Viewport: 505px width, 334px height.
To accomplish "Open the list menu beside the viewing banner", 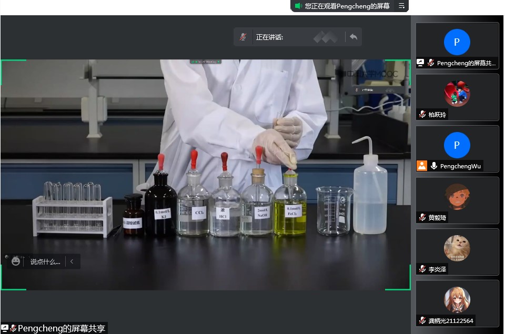I will [401, 6].
